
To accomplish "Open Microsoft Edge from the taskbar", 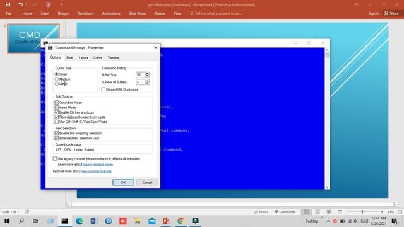I will pos(80,221).
